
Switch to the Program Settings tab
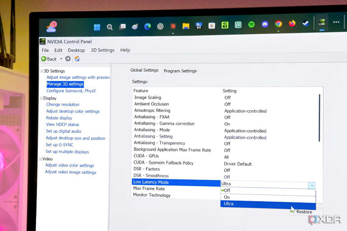pos(180,71)
